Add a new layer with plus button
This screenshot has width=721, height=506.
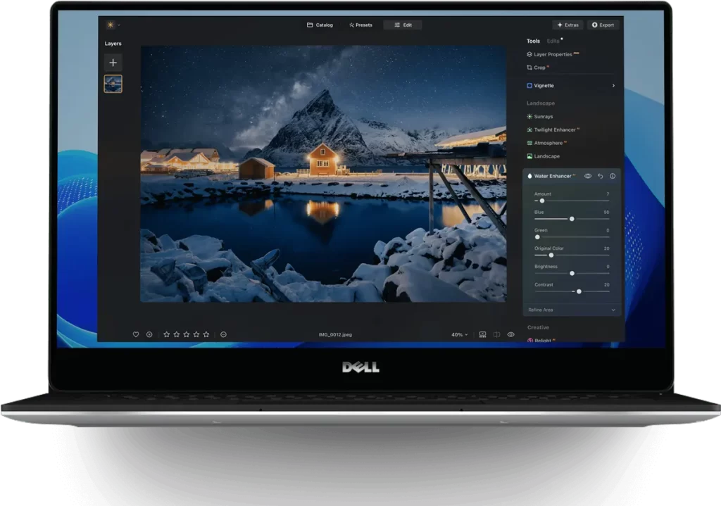(x=113, y=63)
